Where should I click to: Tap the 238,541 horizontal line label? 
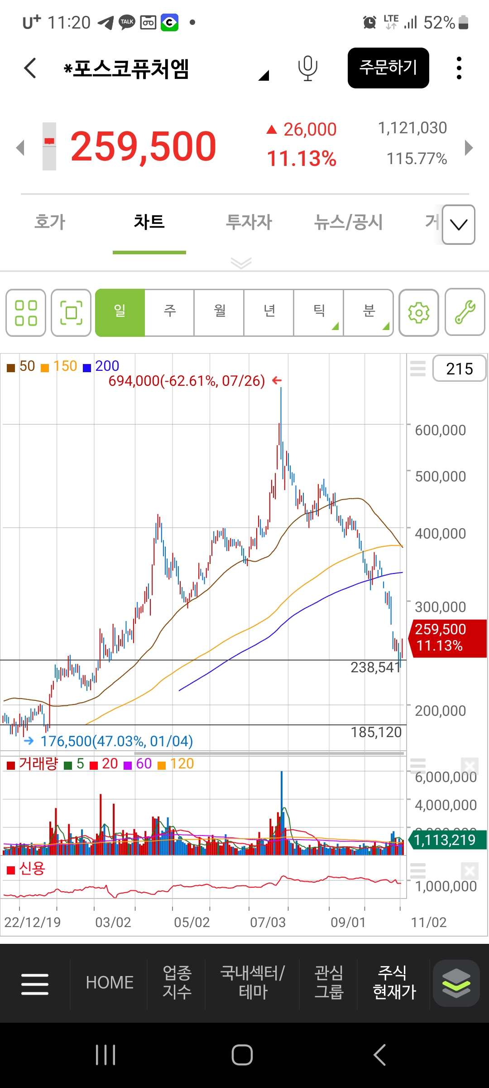tap(376, 667)
